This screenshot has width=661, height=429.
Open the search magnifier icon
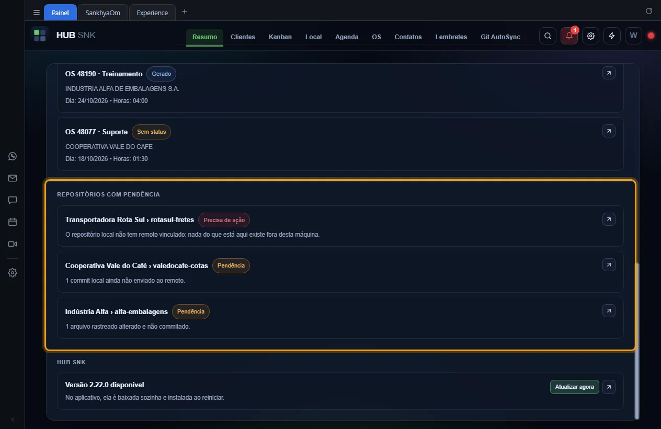pyautogui.click(x=548, y=36)
